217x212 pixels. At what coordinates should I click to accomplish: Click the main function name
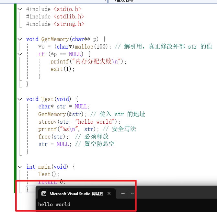point(44,167)
